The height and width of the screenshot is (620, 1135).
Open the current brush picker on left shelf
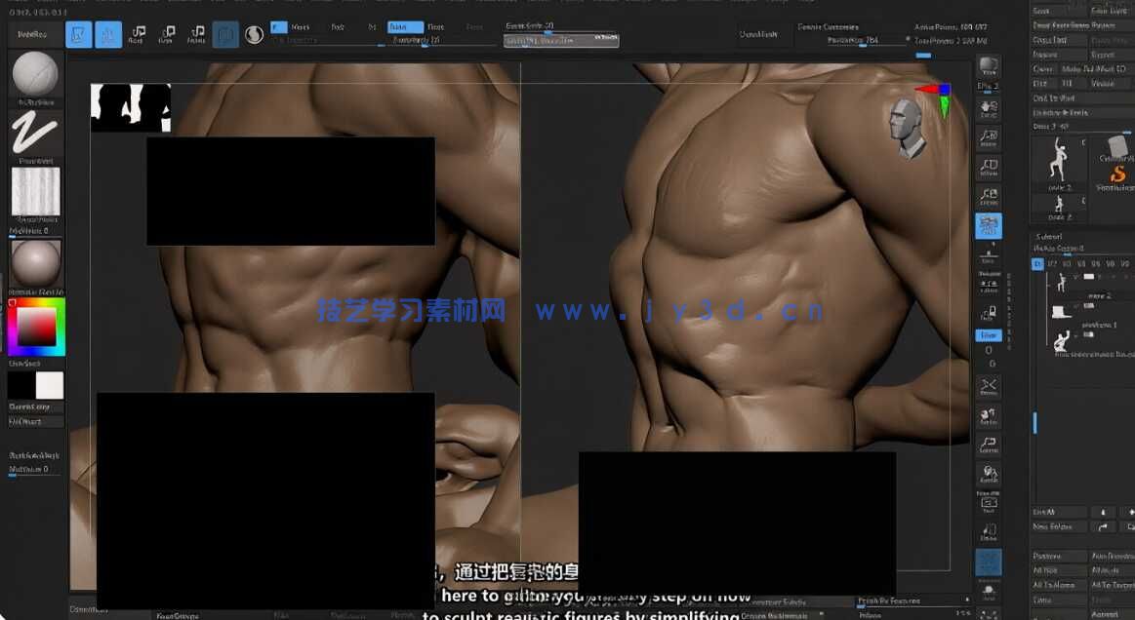tap(35, 73)
